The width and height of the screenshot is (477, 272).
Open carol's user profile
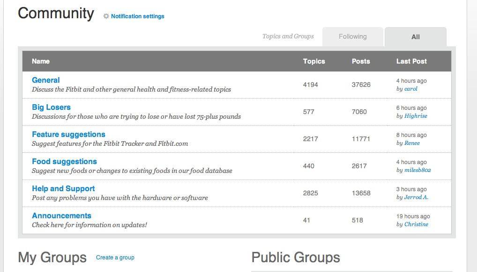[x=410, y=89]
